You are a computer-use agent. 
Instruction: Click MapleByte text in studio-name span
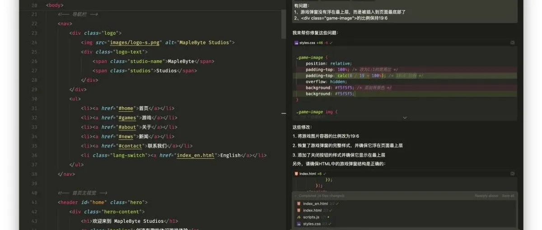pos(181,62)
